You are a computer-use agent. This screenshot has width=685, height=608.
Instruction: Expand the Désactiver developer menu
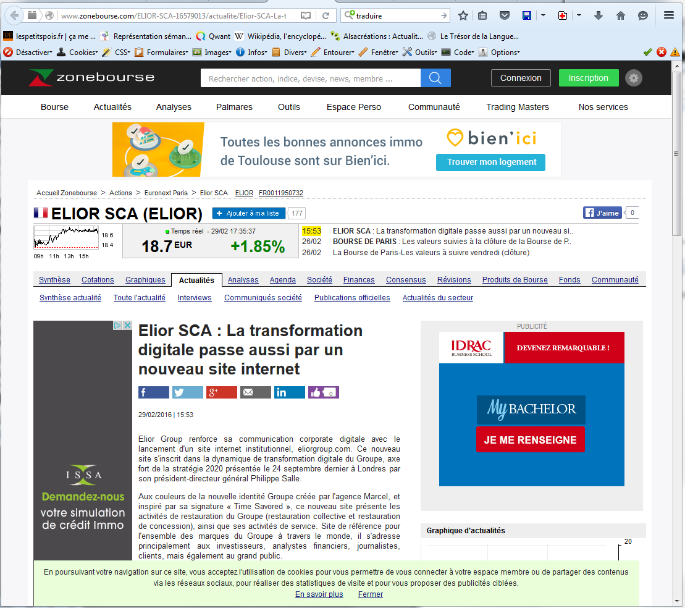[x=28, y=53]
